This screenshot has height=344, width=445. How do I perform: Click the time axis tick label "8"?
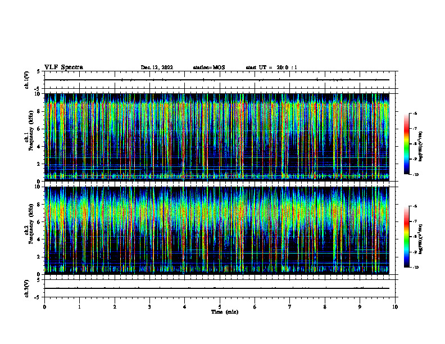(325, 307)
